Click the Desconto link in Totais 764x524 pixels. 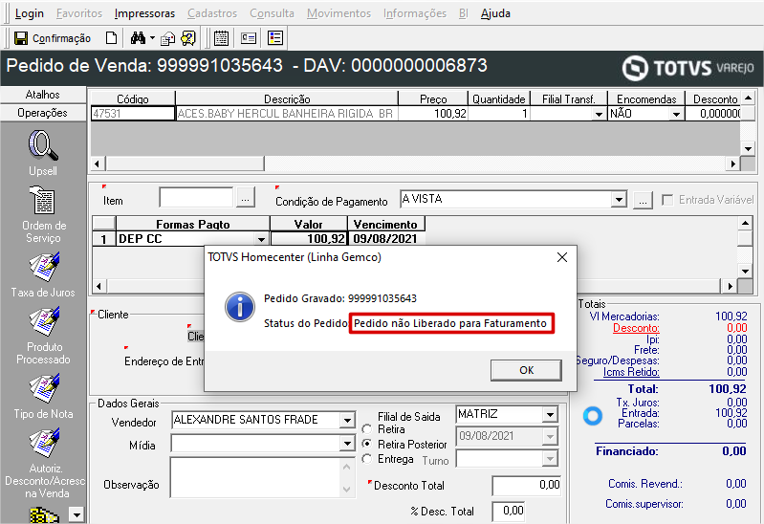(636, 328)
